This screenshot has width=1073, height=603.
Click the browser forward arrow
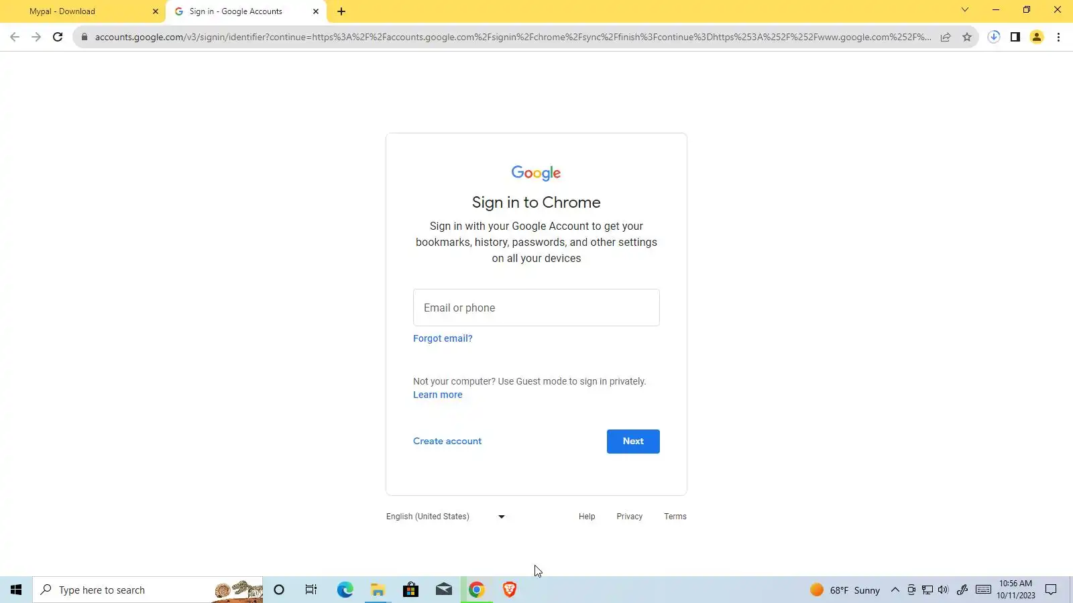36,37
